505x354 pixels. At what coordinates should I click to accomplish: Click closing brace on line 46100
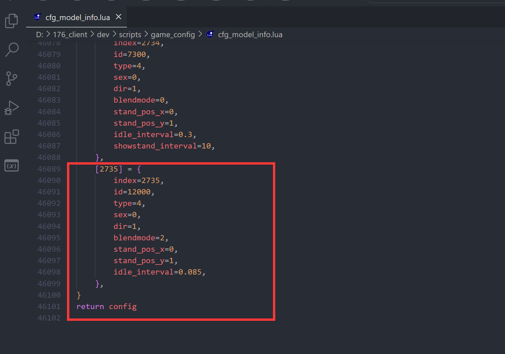coord(79,295)
